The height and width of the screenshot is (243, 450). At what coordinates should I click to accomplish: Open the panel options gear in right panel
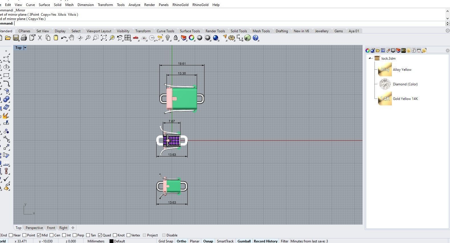tap(447, 51)
